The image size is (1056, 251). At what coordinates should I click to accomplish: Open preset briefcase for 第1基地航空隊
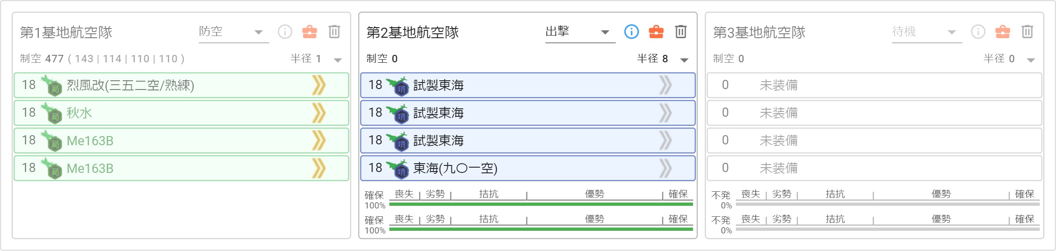click(309, 32)
